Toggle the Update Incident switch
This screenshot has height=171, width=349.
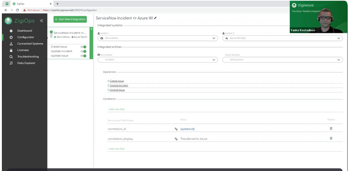pyautogui.click(x=84, y=51)
